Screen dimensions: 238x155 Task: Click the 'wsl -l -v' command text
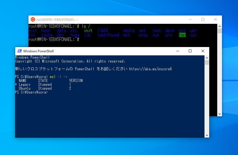(58, 77)
